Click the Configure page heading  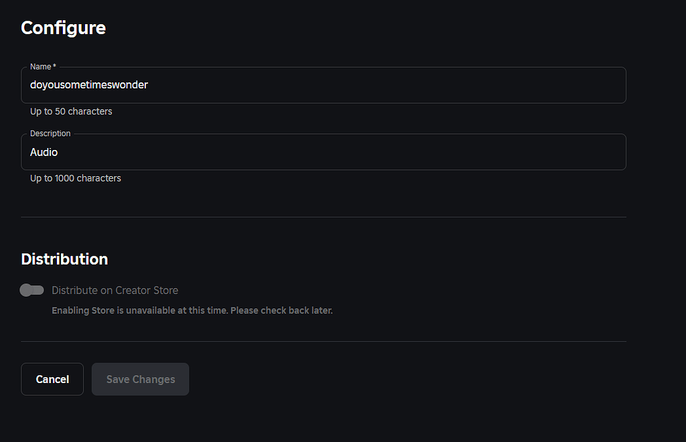(63, 28)
